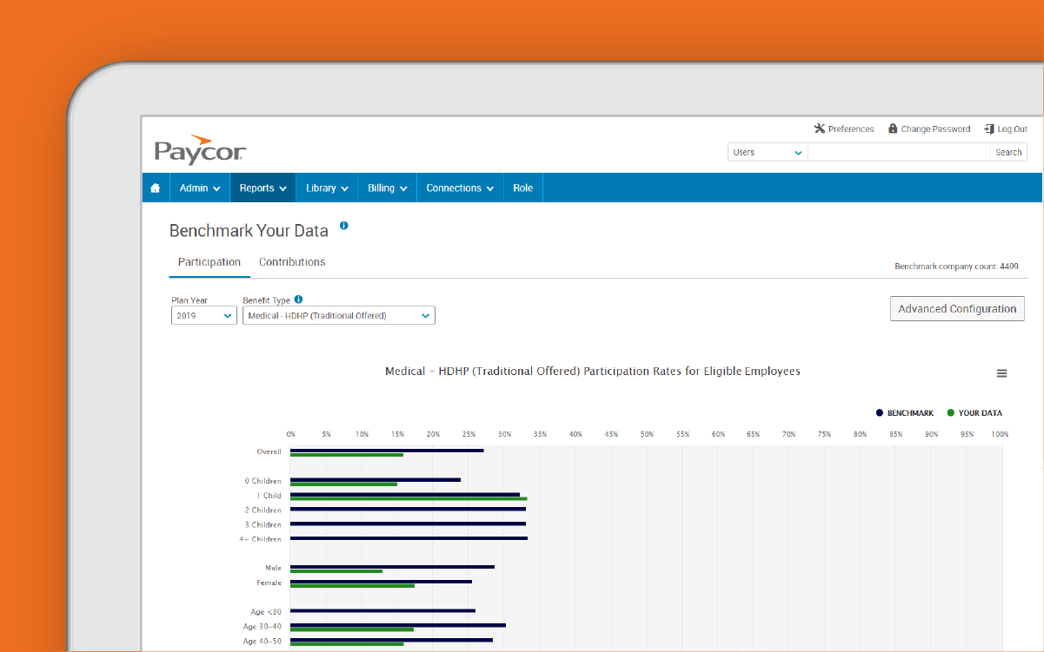Open Preferences wrench icon link
1044x652 pixels.
click(819, 128)
